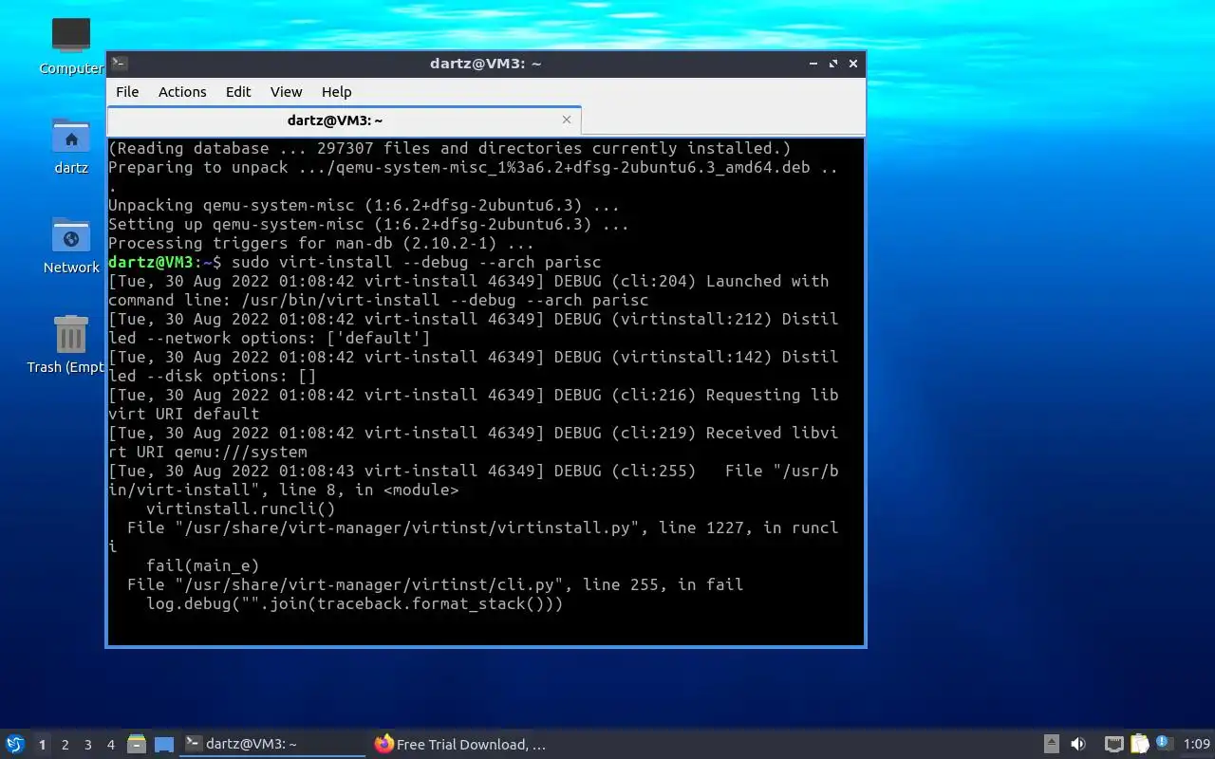Click 'Processing triggers for man-db' output line
The height and width of the screenshot is (759, 1215).
point(321,243)
